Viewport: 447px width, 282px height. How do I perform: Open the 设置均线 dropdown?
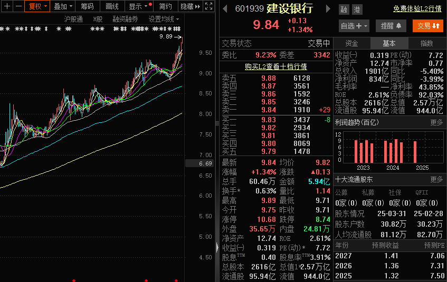click(x=164, y=19)
